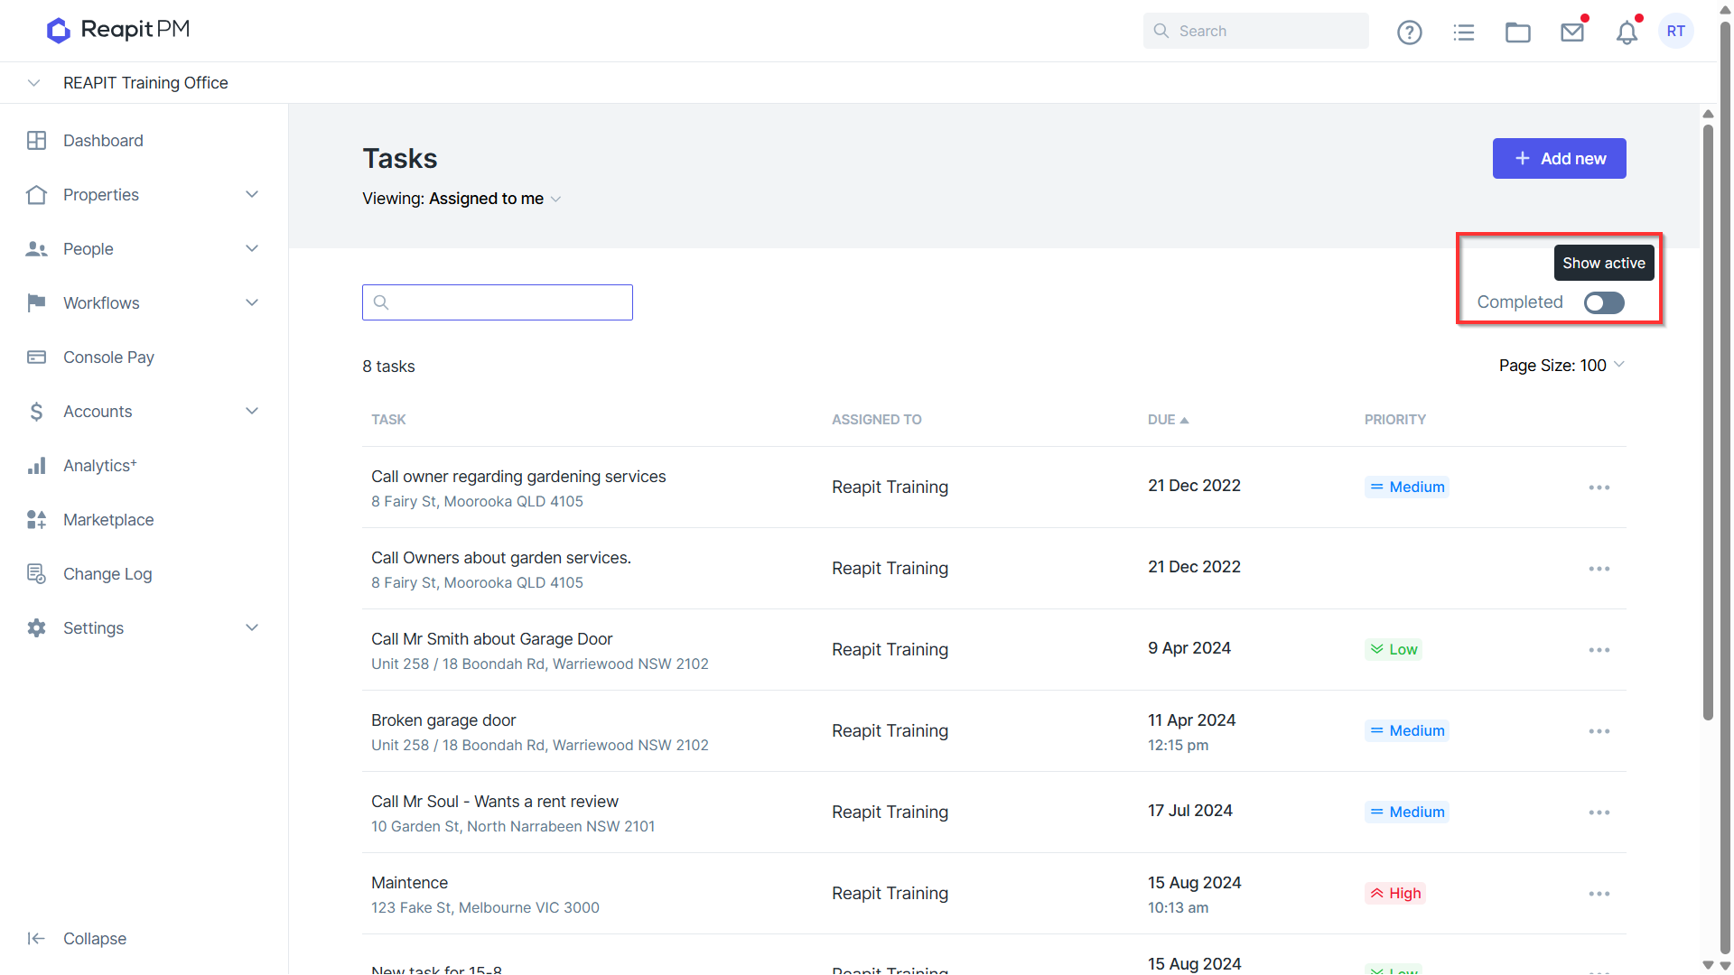Viewport: 1734px width, 975px height.
Task: Open options for Call Mr Soul task
Action: click(x=1599, y=812)
